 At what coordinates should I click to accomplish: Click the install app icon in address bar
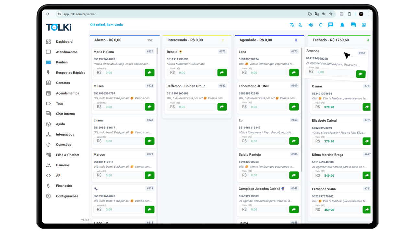click(310, 14)
